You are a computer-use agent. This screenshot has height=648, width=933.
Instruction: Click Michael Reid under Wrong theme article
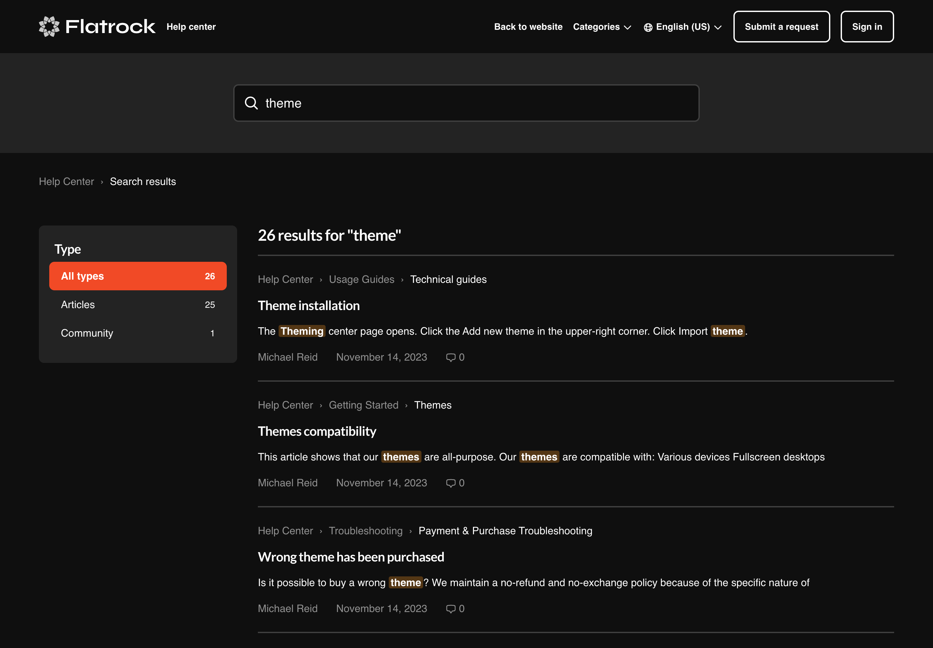point(287,608)
